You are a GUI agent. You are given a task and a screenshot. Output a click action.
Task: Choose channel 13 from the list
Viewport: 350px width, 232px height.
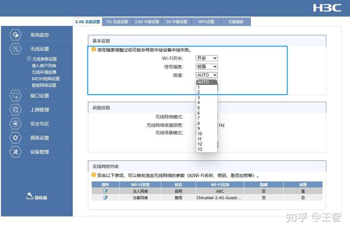[x=207, y=149]
